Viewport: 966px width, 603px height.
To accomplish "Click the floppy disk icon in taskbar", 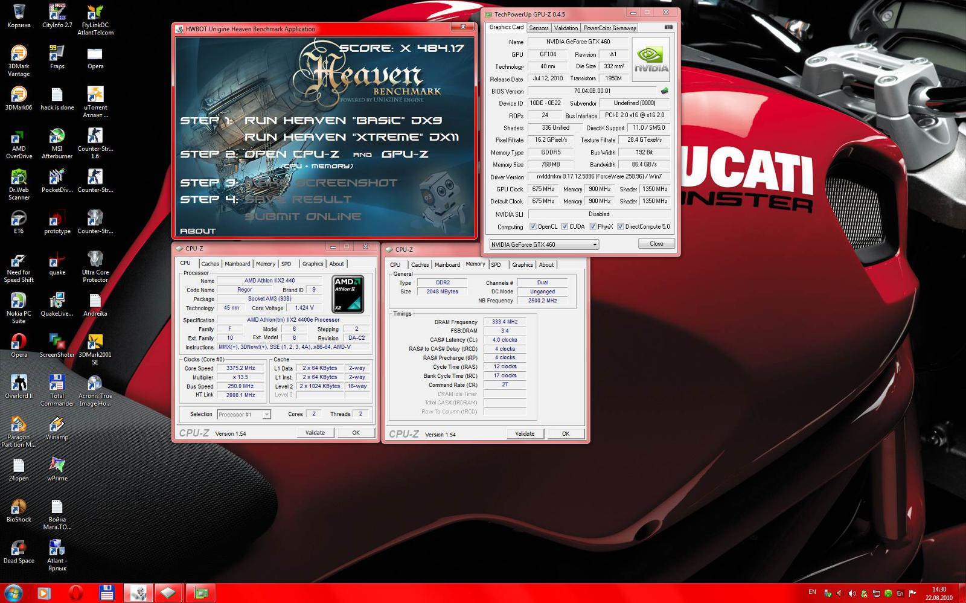I will tap(107, 593).
